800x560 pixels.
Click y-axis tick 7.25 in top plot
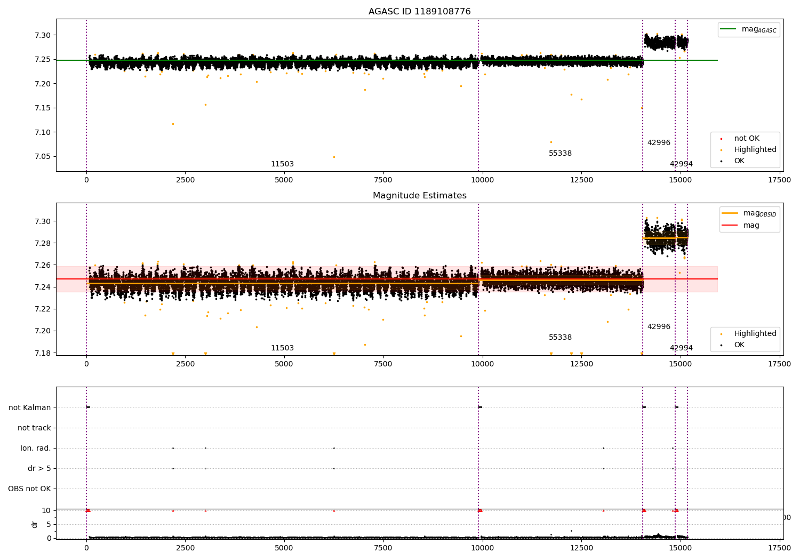click(43, 60)
